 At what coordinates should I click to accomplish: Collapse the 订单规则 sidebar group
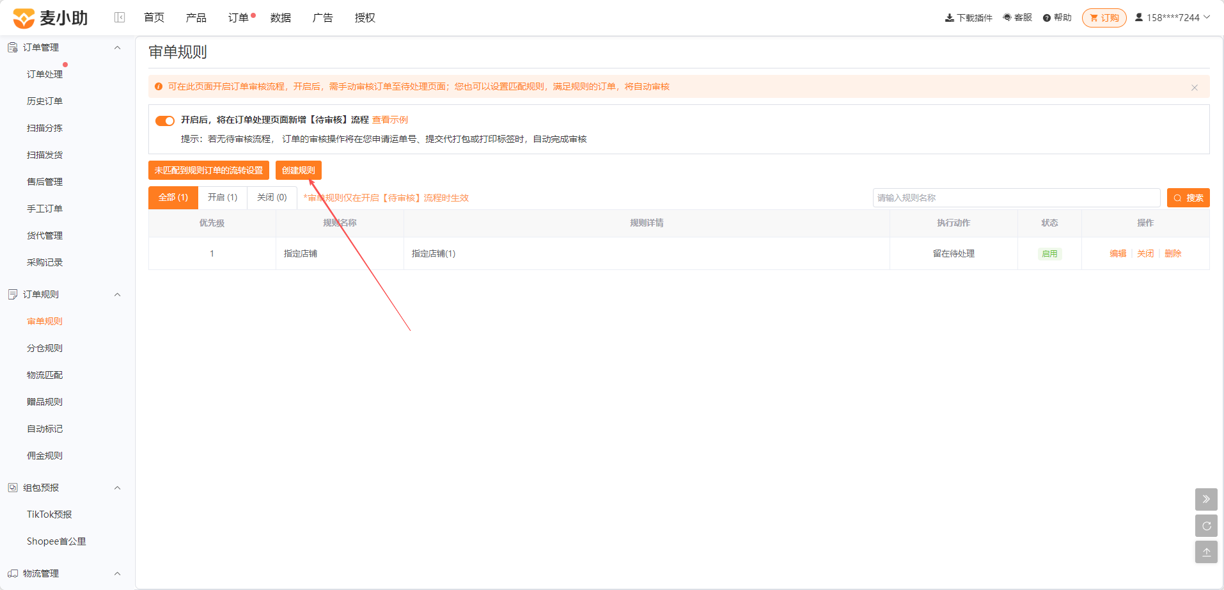117,294
